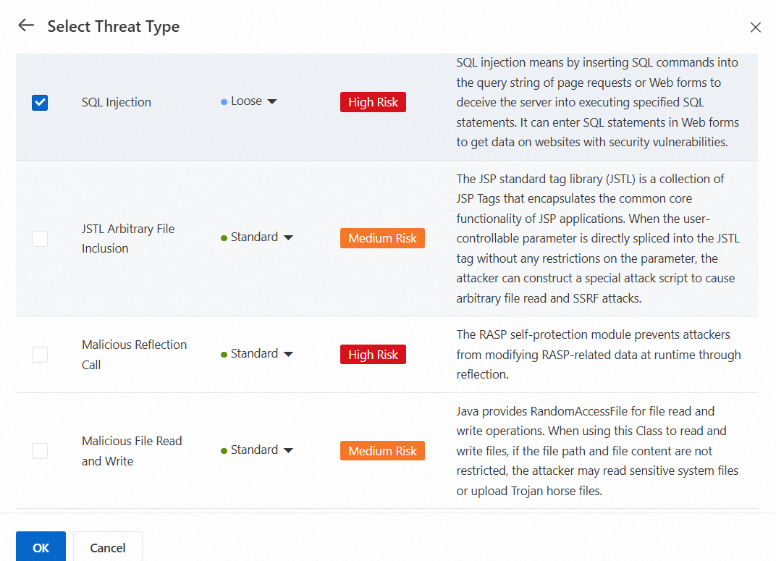776x561 pixels.
Task: Click the Malicious Reflection Call label
Action: 134,355
